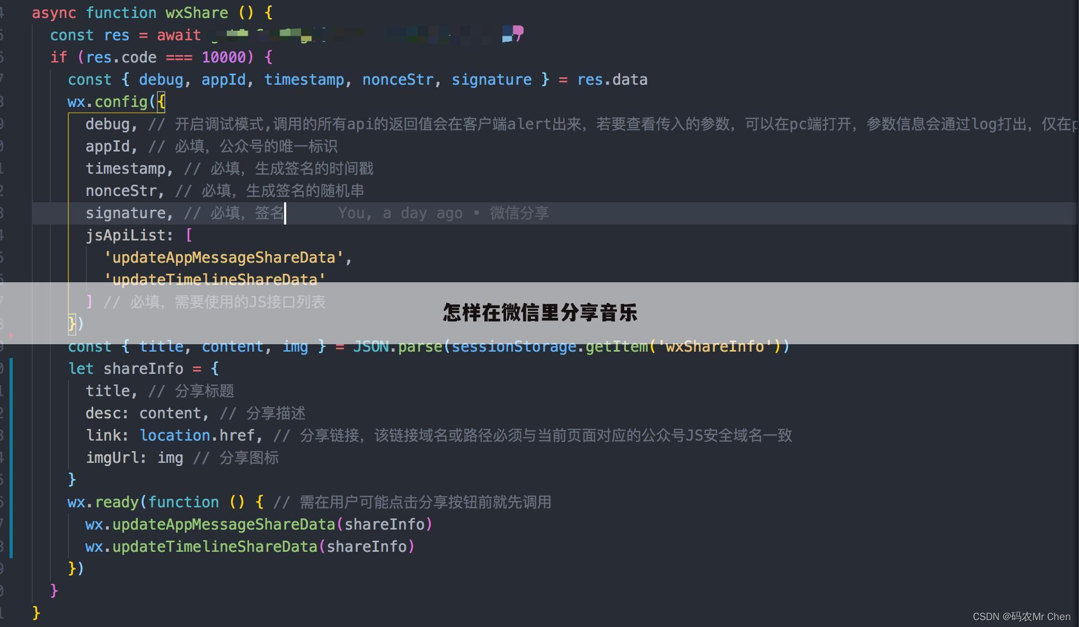This screenshot has height=627, width=1079.
Task: Click the function name wxShare
Action: point(197,13)
